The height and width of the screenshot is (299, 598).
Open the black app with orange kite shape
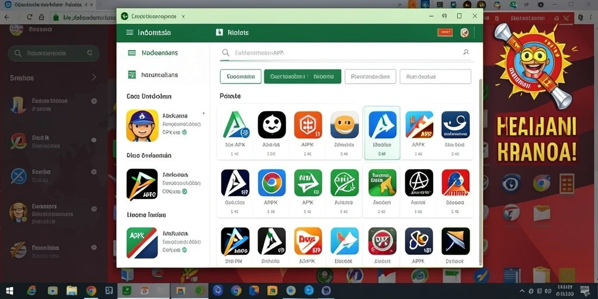pos(456,241)
